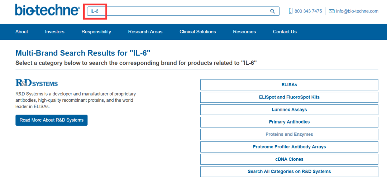Select Responsibility in navigation bar
The width and height of the screenshot is (387, 188).
pyautogui.click(x=96, y=32)
